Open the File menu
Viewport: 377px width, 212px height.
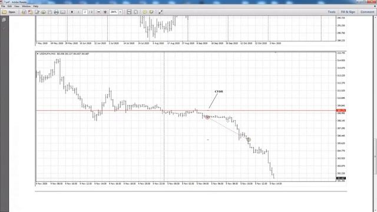[3, 6]
